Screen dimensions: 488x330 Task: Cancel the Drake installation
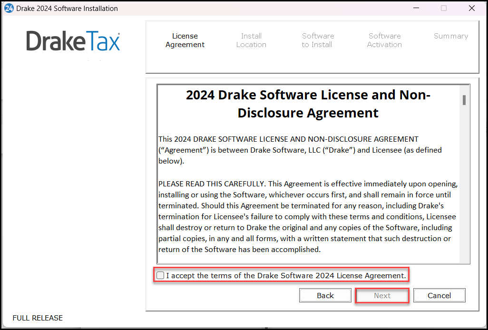click(x=439, y=295)
